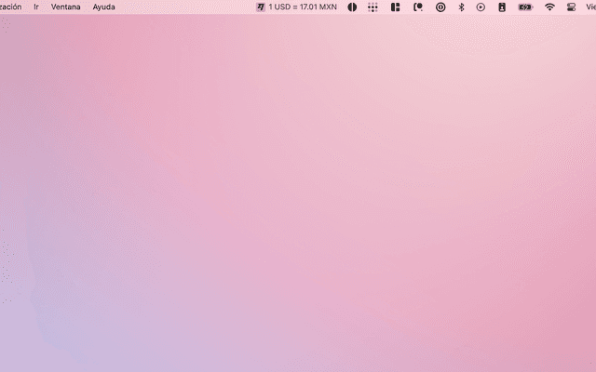Click the empty pink desktop wallpaper
Viewport: 596px width, 372px height.
pos(298,205)
